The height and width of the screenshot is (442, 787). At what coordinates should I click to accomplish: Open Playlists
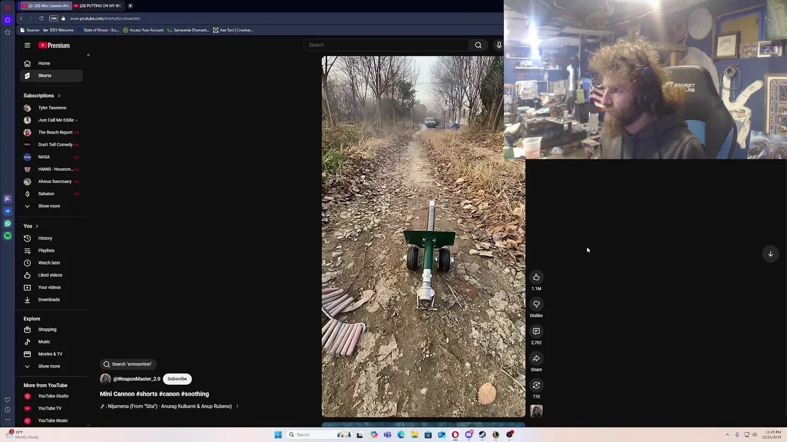(x=52, y=250)
